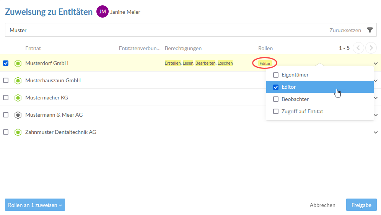The image size is (381, 215).
Task: Tick the Eigentümer role checkbox
Action: pos(276,75)
